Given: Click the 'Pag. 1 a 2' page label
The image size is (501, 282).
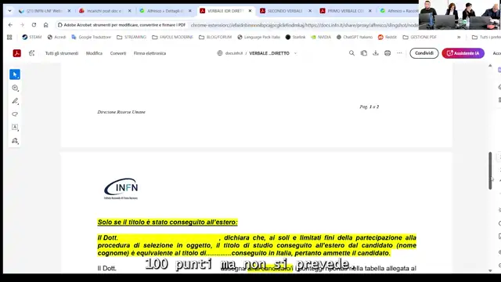Looking at the screenshot, I should (369, 107).
